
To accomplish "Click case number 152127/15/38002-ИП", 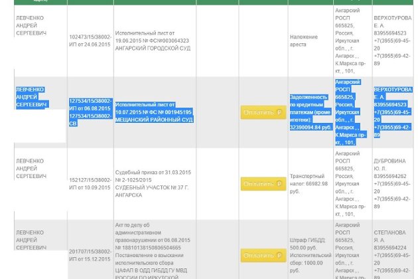I will [90, 184].
